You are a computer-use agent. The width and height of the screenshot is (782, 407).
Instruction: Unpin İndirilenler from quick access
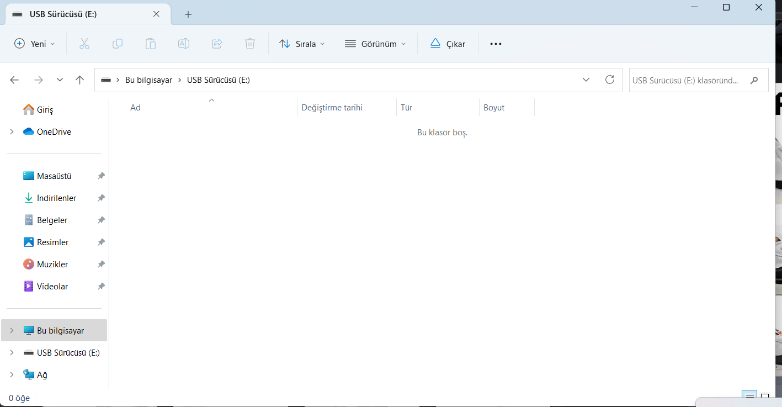click(x=101, y=198)
